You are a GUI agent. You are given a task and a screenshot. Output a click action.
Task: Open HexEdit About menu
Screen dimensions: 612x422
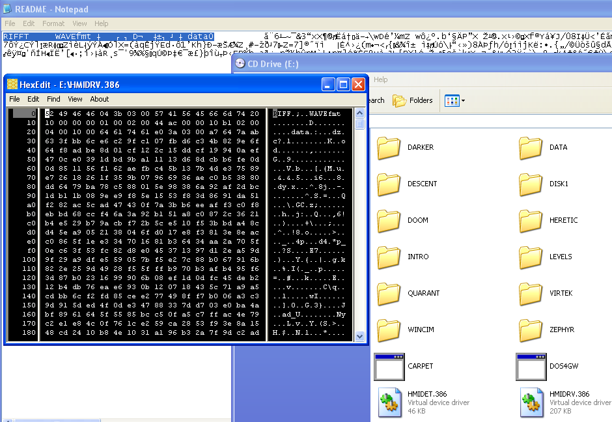100,99
